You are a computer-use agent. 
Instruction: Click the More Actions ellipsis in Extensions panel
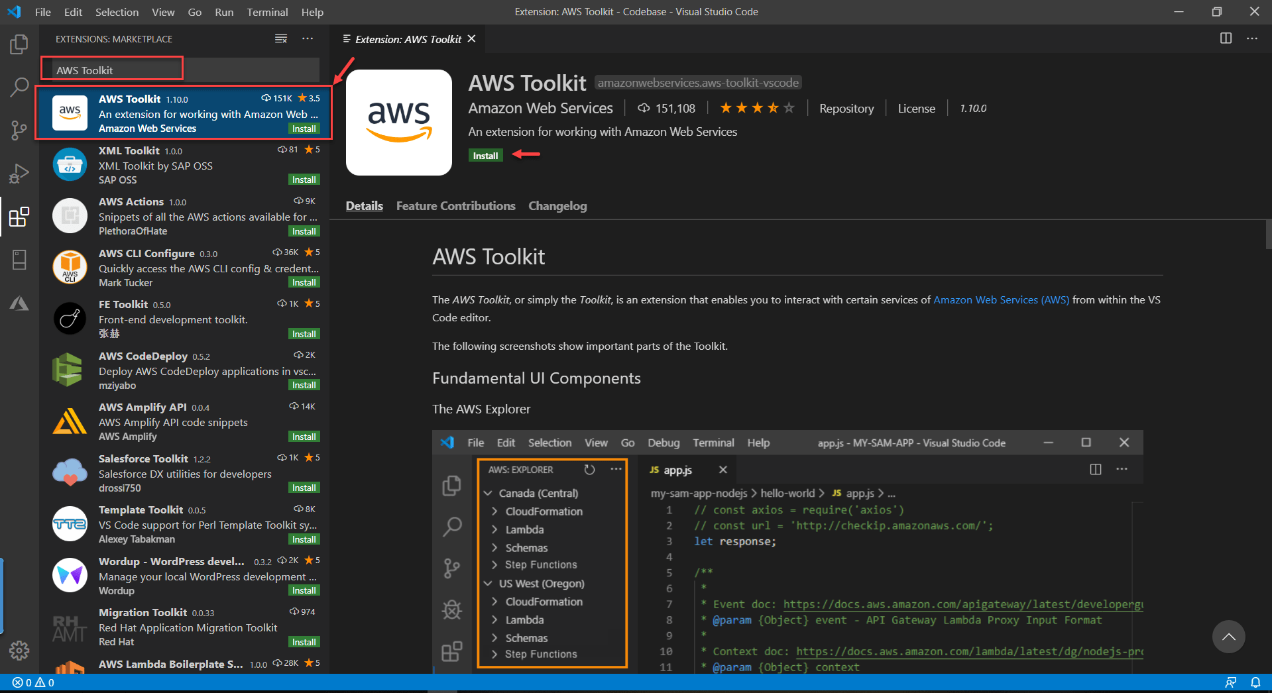[308, 38]
